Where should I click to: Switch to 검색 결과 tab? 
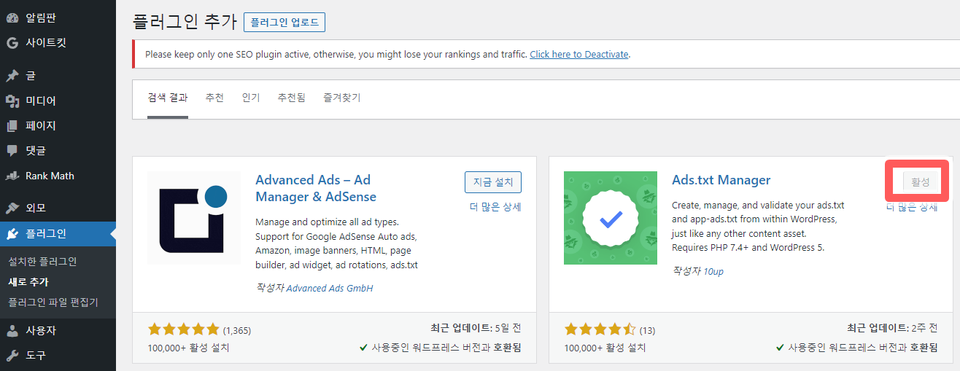168,98
